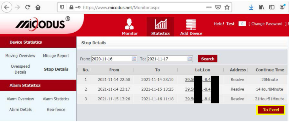Open the Moving Overview report
This screenshot has height=122, width=289.
20,56
